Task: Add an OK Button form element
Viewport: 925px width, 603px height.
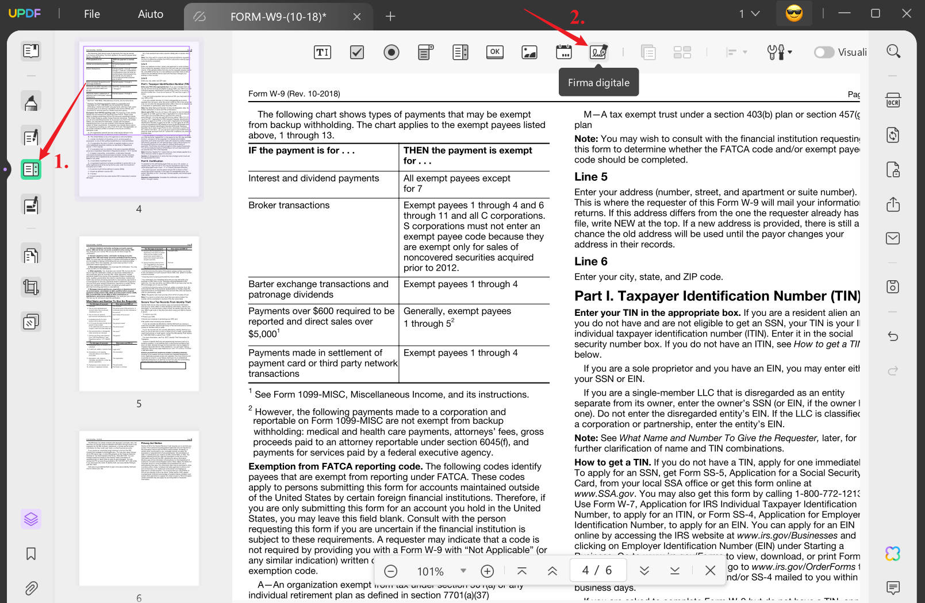Action: (x=495, y=52)
